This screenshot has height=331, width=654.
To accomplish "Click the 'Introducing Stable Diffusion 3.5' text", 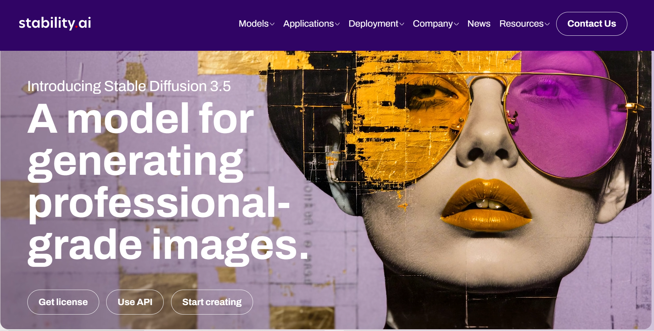I will (129, 86).
